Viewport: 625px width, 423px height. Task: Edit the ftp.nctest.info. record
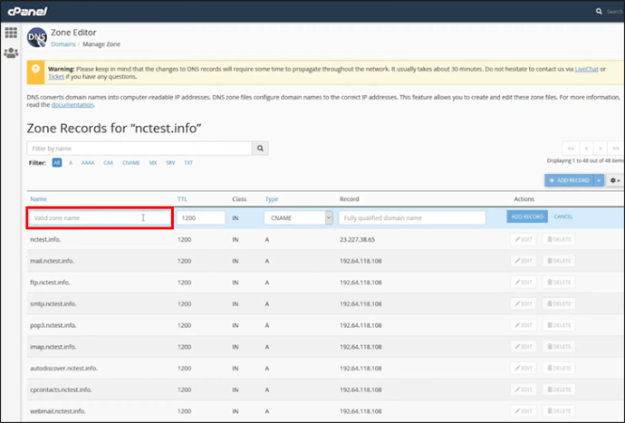(x=524, y=283)
